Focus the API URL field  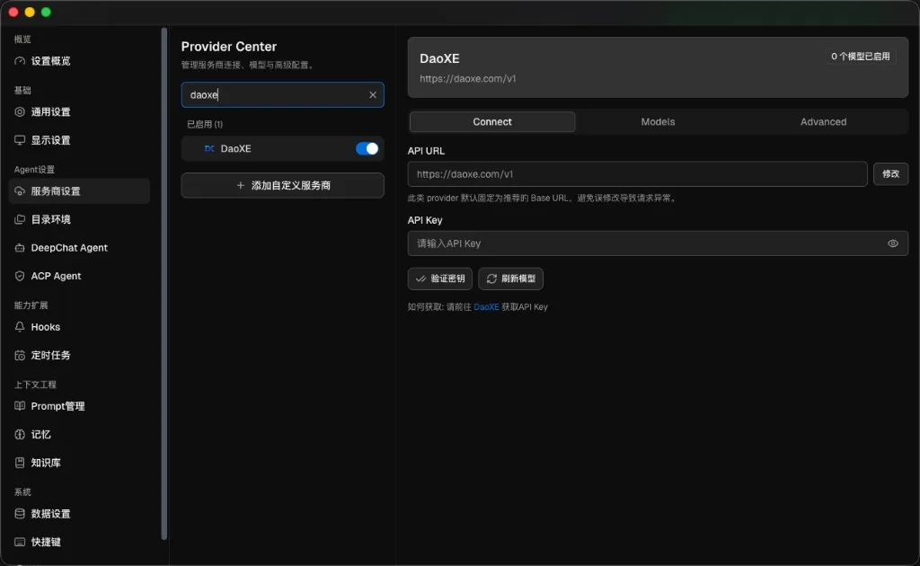[x=637, y=174]
